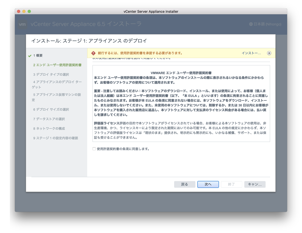Click the キャン... cancel button
Screen dimensions: 302x233
[255, 184]
